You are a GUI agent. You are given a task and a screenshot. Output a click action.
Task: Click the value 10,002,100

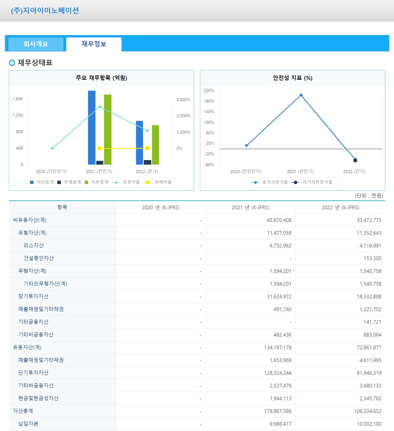[369, 424]
